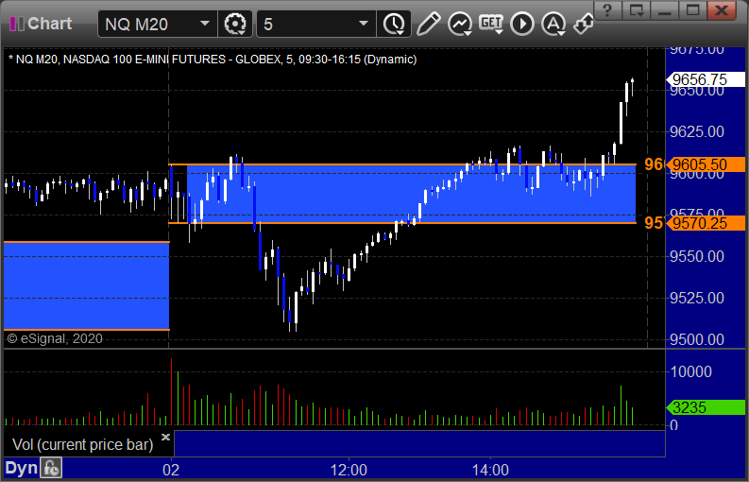749x482 pixels.
Task: Click the 9625.00 price scale label
Action: 697,131
